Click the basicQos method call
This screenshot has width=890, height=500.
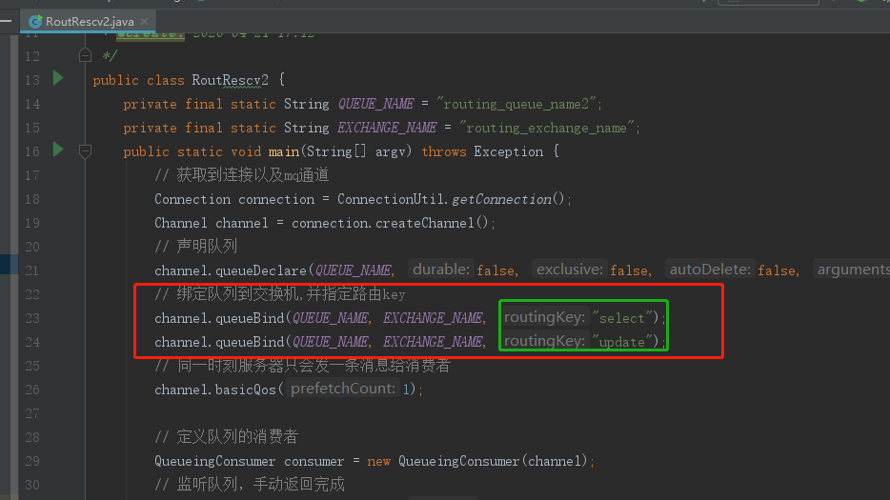coord(245,390)
